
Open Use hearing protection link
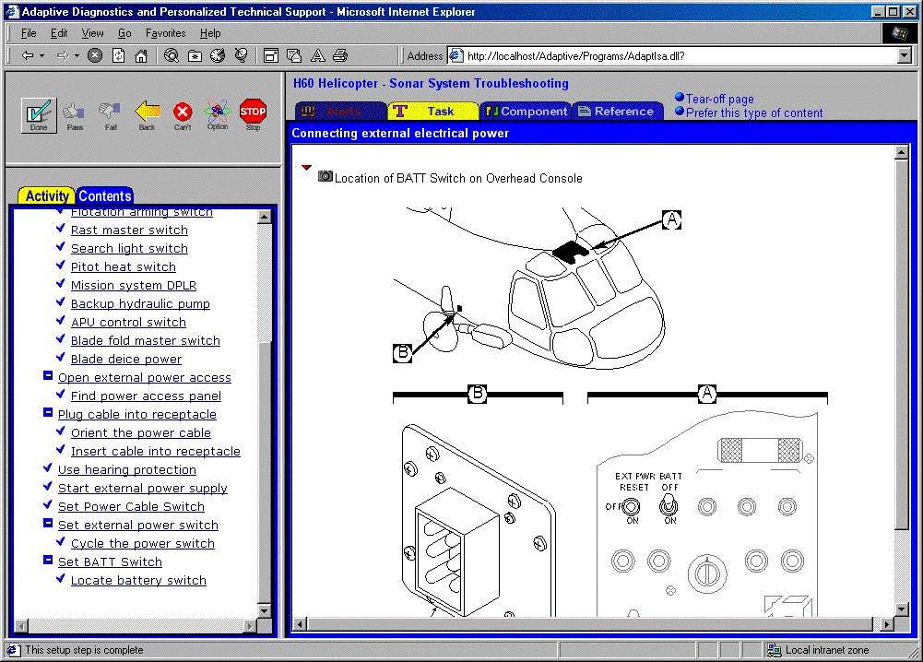tap(127, 469)
